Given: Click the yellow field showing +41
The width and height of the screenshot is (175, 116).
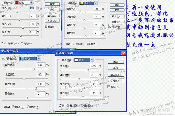Looking at the screenshot, I should coord(40,84).
